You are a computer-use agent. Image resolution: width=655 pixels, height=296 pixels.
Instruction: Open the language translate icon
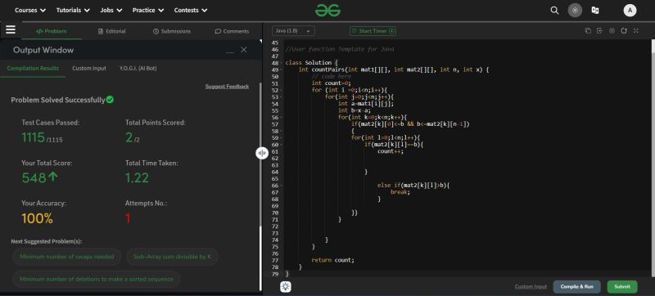click(x=595, y=11)
